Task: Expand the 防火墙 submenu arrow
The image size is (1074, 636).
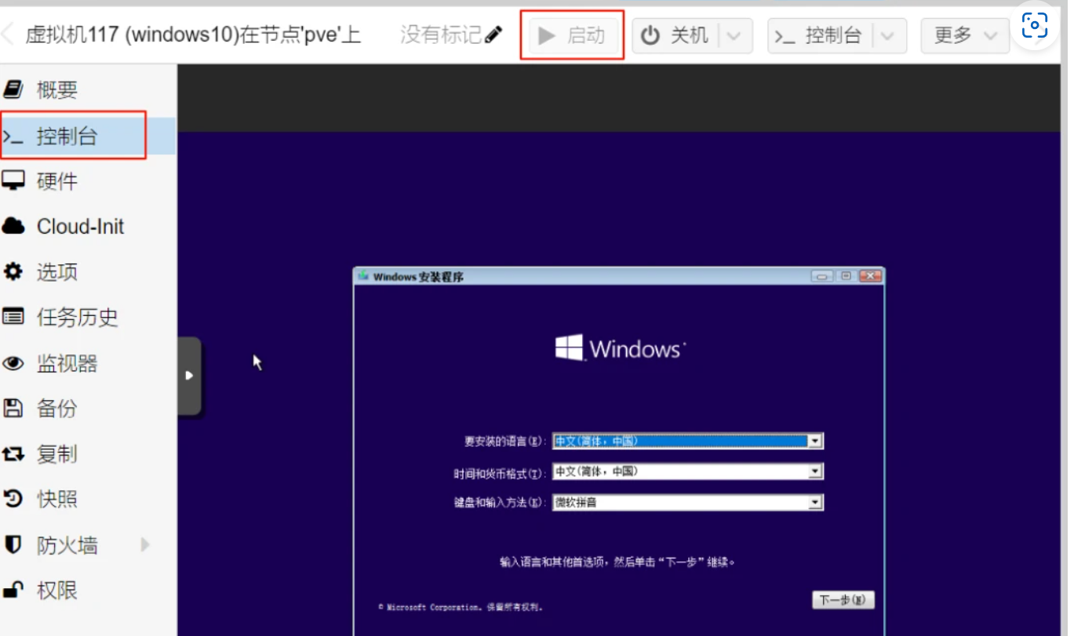Action: 145,544
